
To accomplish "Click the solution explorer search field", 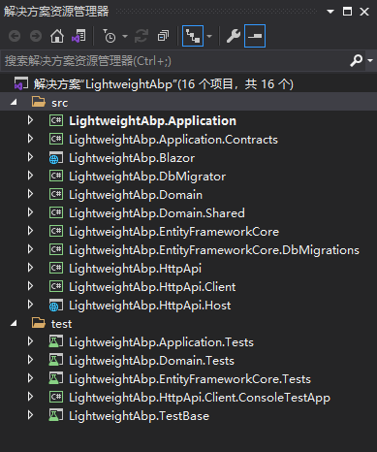I will 174,61.
